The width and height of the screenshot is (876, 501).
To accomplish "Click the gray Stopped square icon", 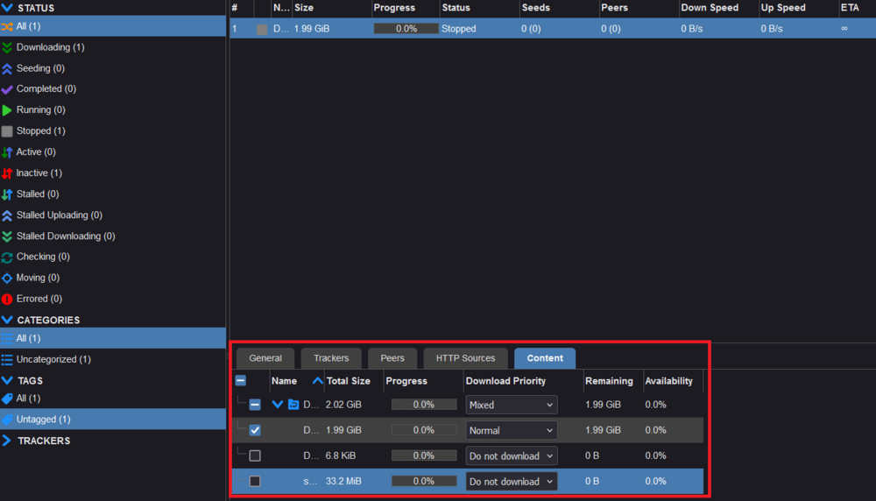I will 7,131.
